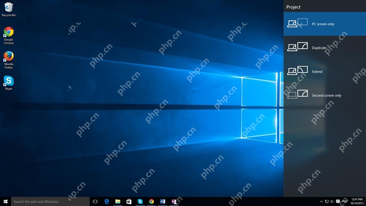Open Recycle Bin on desktop
The height and width of the screenshot is (206, 366).
[9, 10]
